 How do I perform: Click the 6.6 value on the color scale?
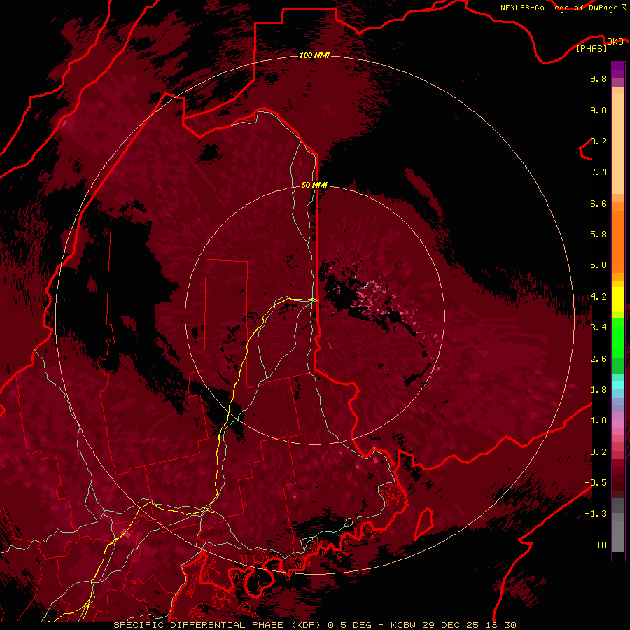(x=598, y=203)
